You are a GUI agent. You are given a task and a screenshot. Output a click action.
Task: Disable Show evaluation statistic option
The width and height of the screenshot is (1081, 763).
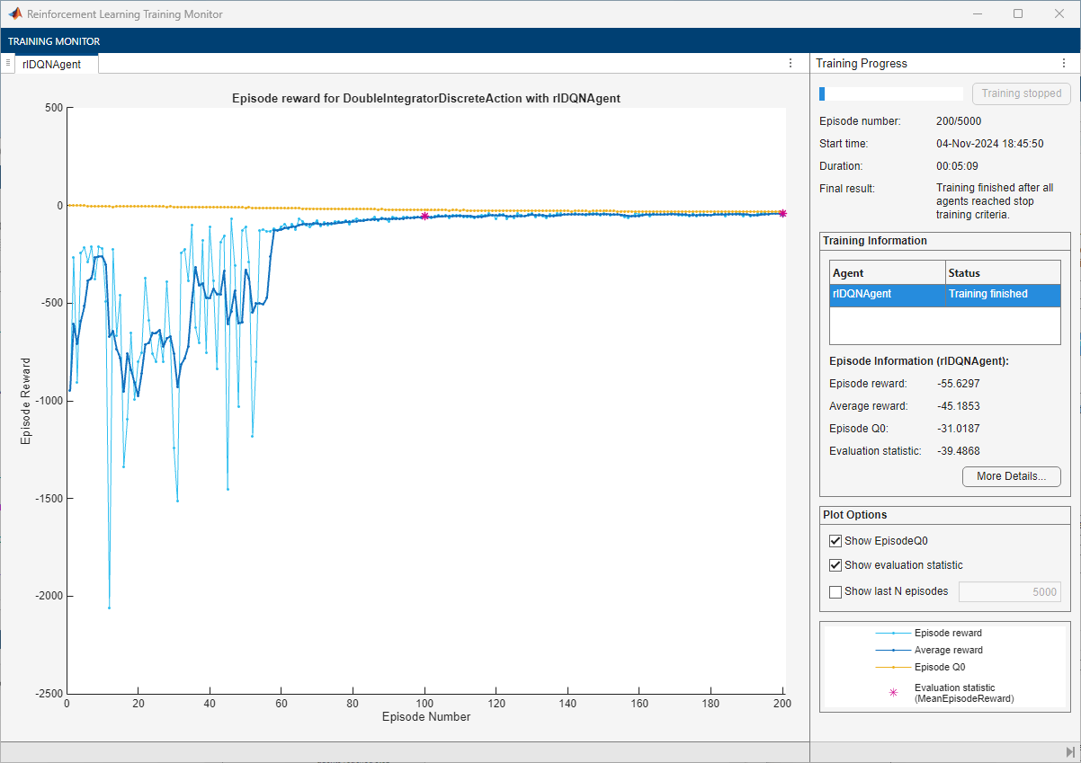pyautogui.click(x=835, y=565)
